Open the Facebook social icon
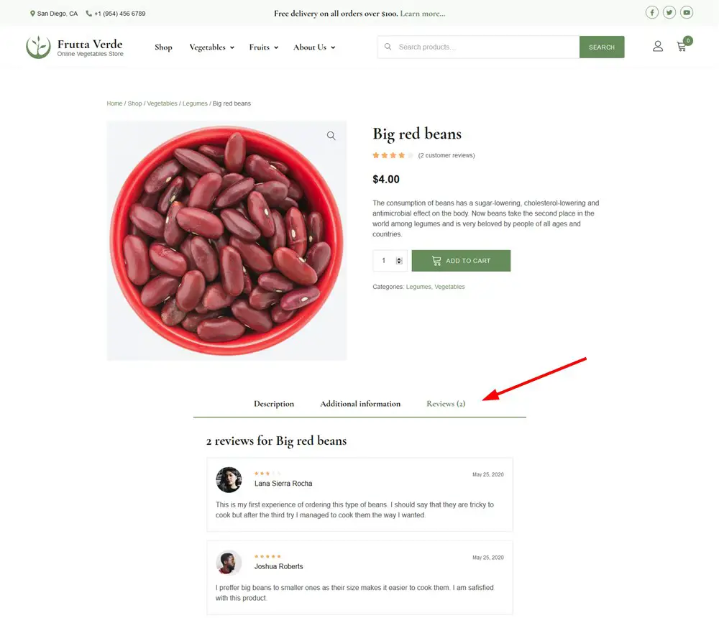The image size is (719, 618). pyautogui.click(x=651, y=12)
